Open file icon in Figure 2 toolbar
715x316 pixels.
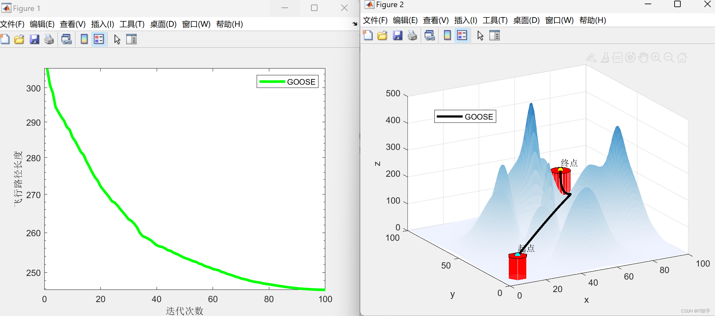382,35
